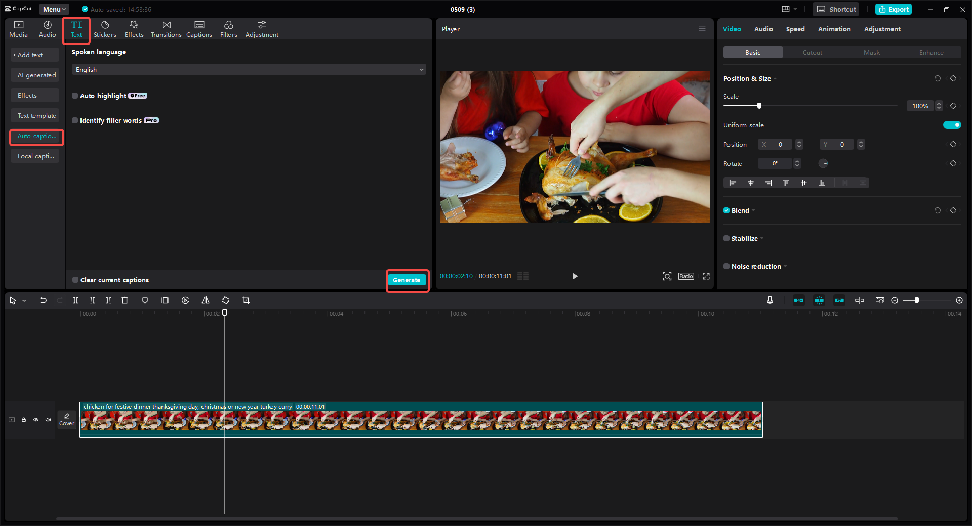Open the Spoken language dropdown

click(248, 69)
